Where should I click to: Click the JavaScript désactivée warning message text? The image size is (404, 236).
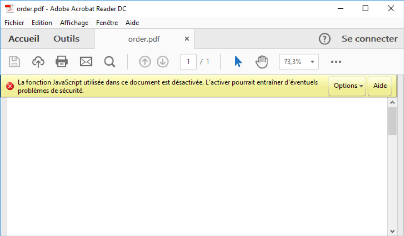point(168,86)
